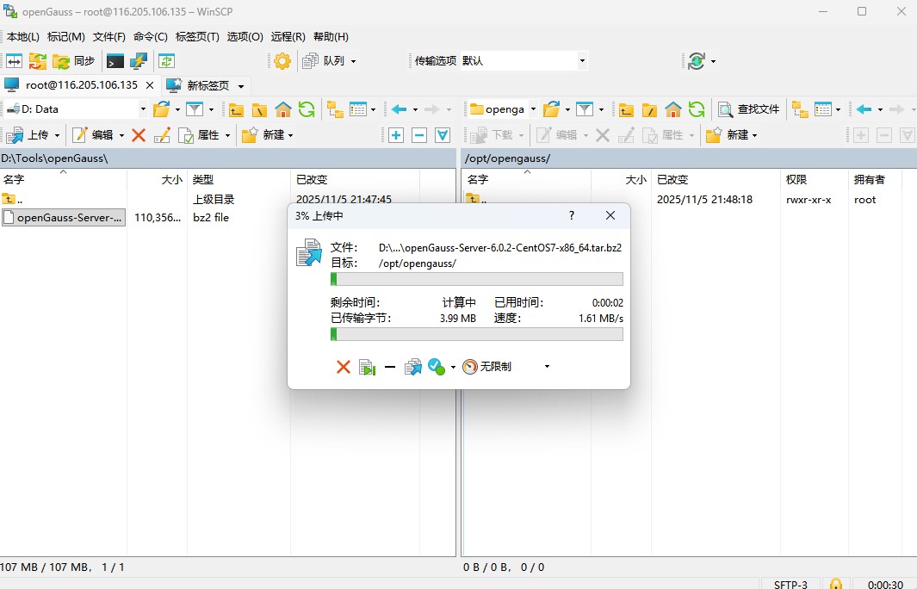This screenshot has width=917, height=589.
Task: Refresh the remote panel
Action: coord(697,109)
